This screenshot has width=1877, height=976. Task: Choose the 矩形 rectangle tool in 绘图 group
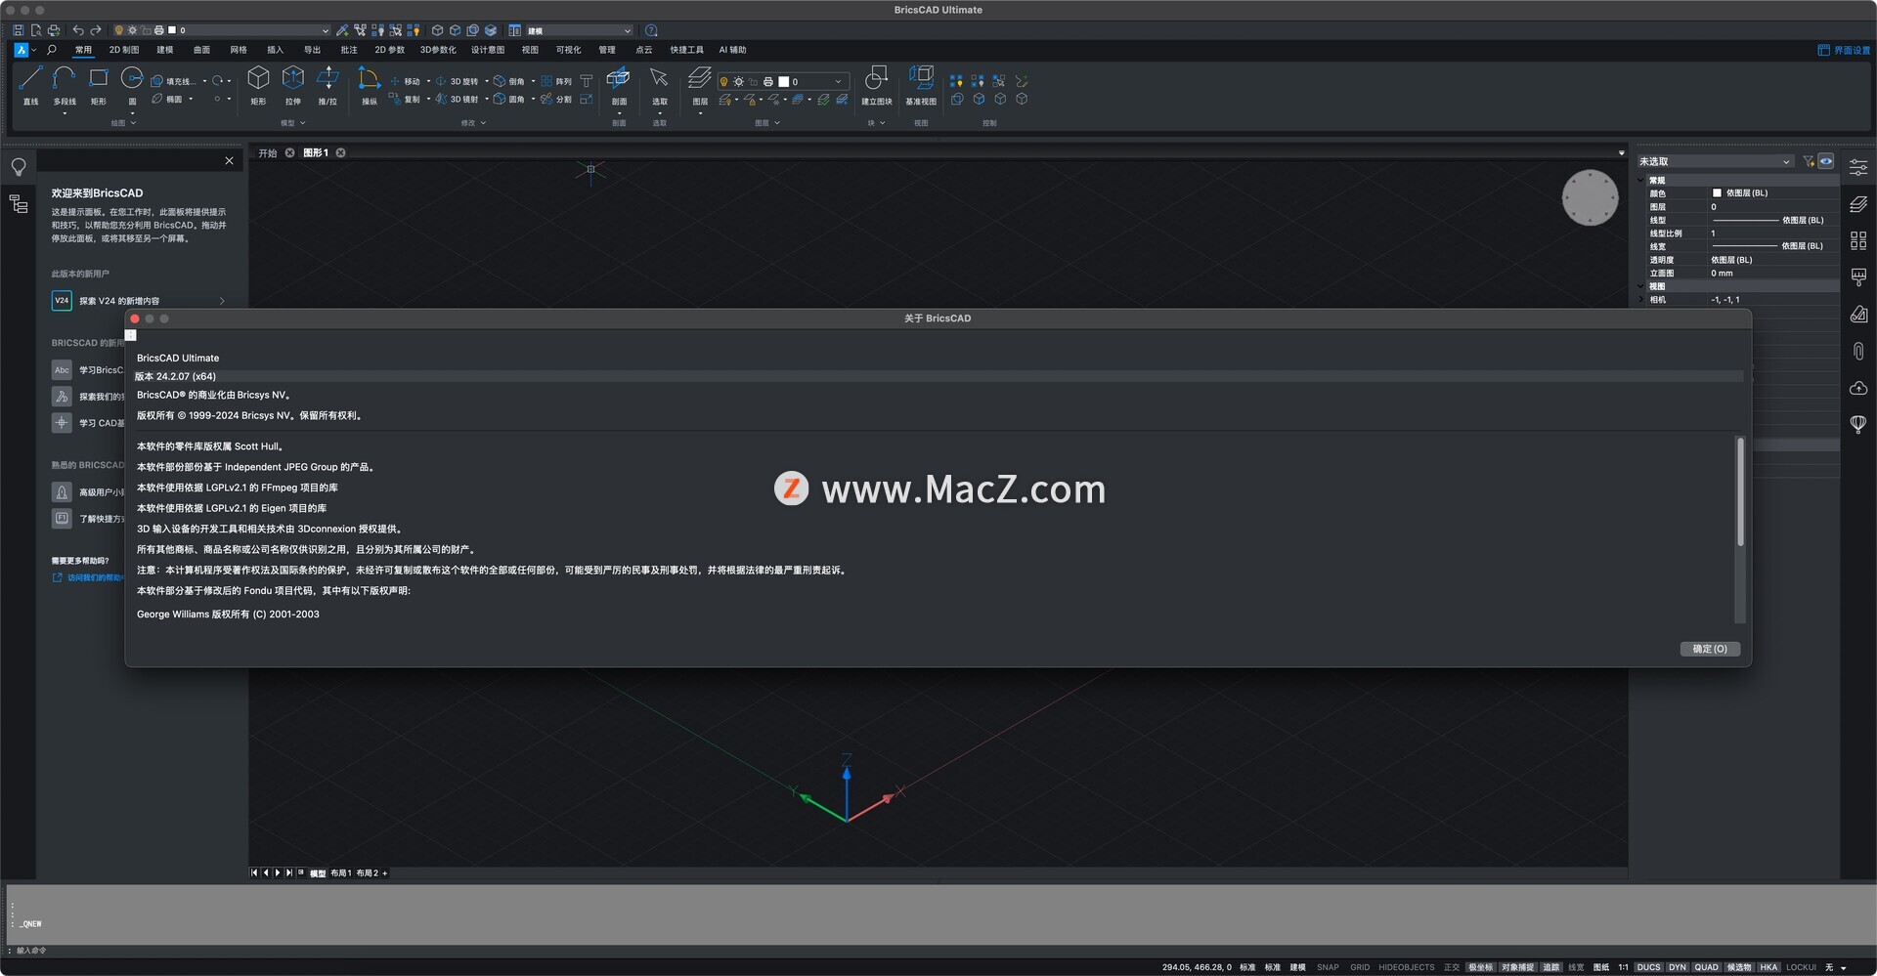coord(99,85)
